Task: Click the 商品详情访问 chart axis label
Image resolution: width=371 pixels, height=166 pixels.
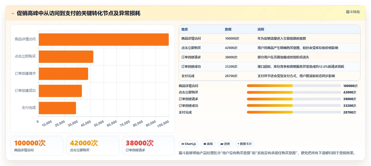Action: click(x=25, y=39)
